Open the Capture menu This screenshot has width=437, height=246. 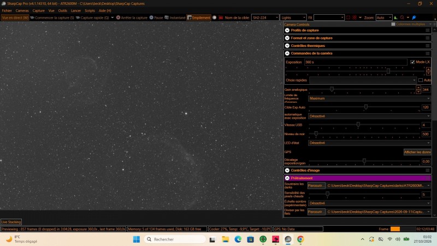[x=38, y=10]
